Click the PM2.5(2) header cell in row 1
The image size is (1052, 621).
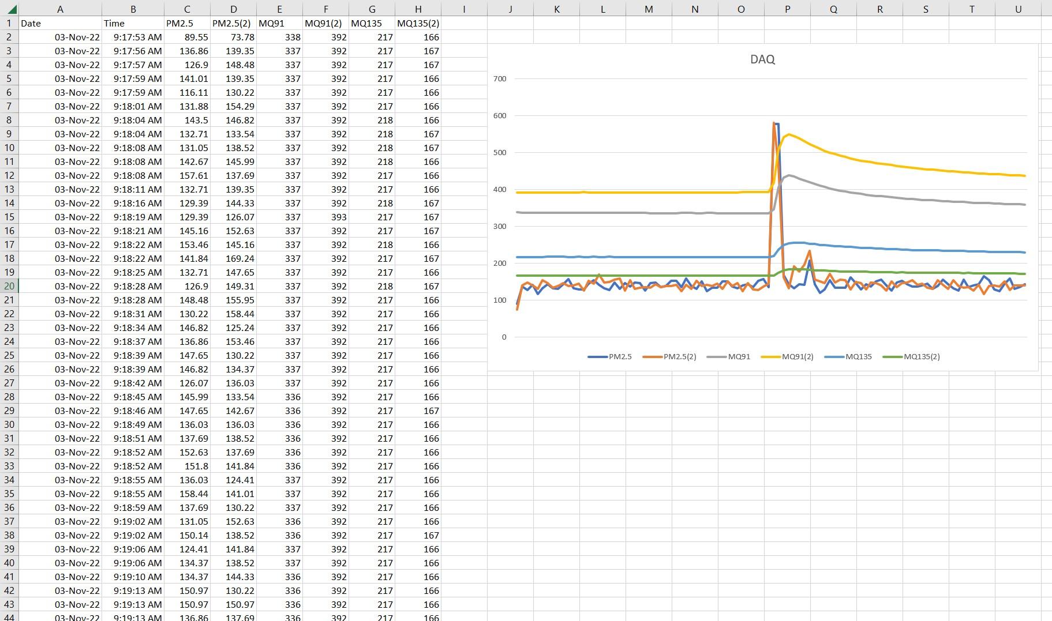[x=233, y=23]
